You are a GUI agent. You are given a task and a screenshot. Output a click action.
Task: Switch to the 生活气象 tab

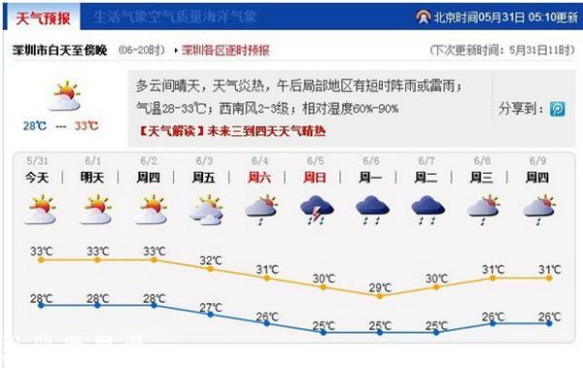click(x=114, y=17)
